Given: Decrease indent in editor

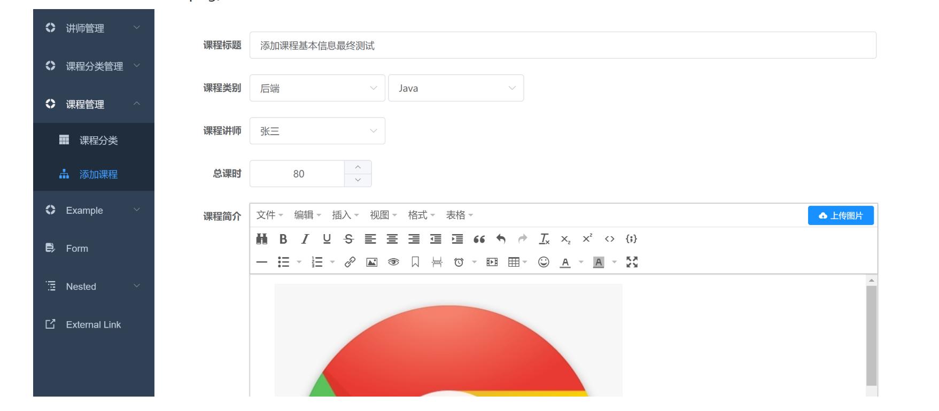Looking at the screenshot, I should pyautogui.click(x=436, y=239).
